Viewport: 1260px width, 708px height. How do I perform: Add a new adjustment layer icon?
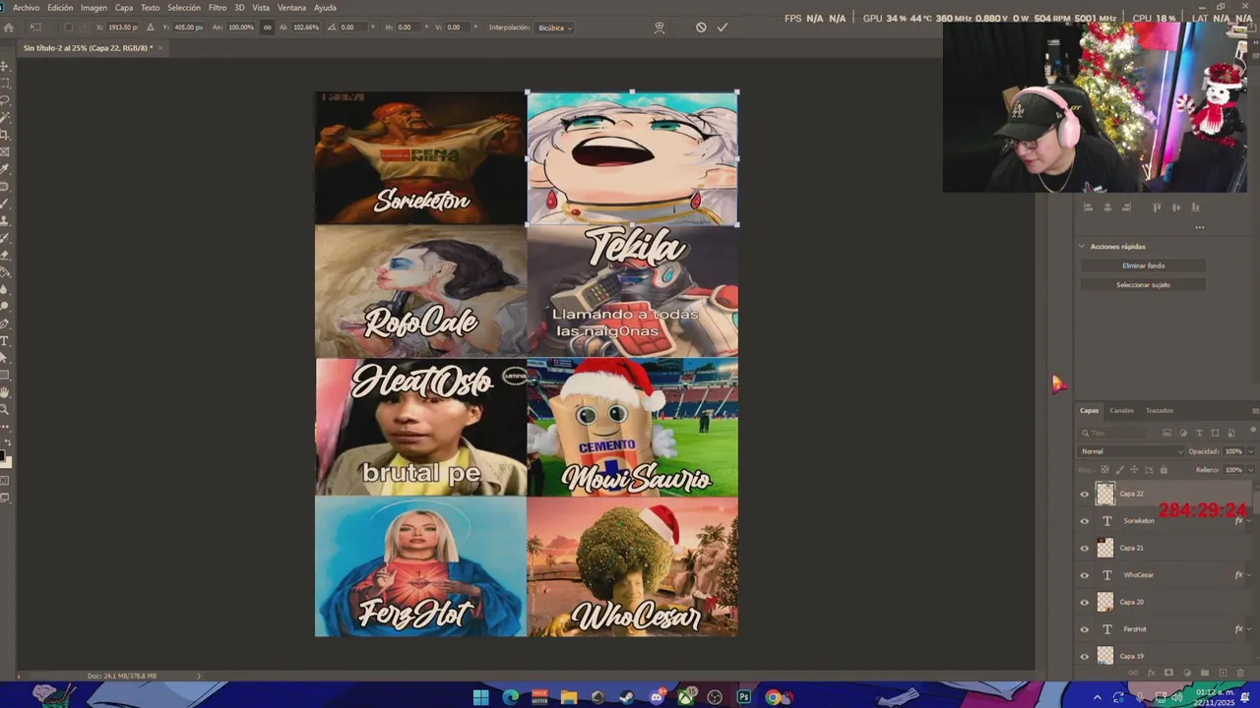click(x=1187, y=673)
